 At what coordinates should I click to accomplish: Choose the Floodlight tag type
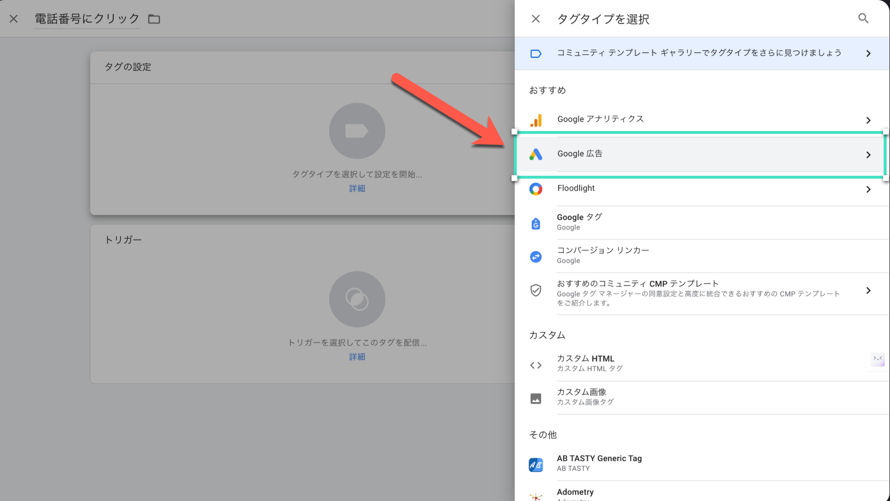pos(702,189)
